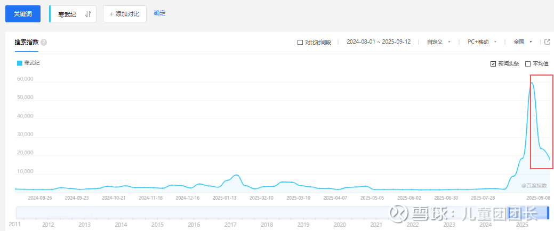Click the swap arrows icon beside 寒武纪
Viewport: 554px width, 231px height.
pos(88,14)
